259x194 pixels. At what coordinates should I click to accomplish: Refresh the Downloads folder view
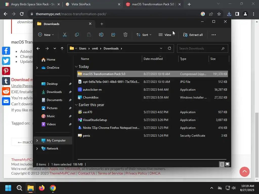pyautogui.click(x=169, y=48)
